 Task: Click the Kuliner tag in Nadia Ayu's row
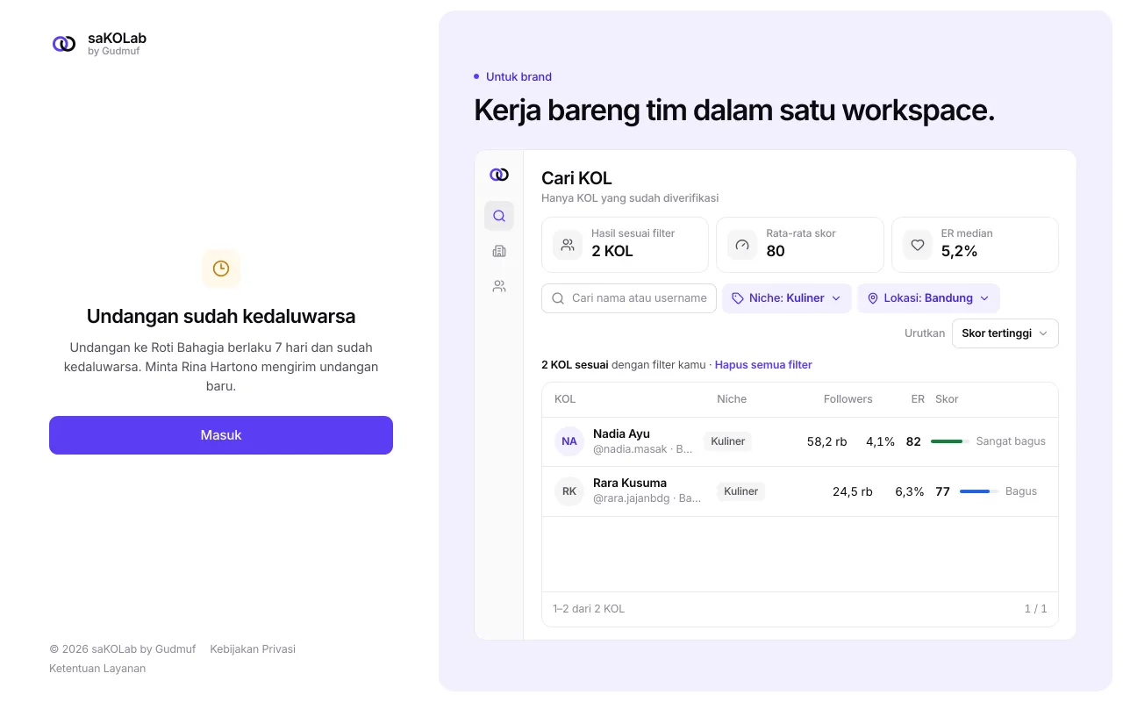tap(728, 441)
